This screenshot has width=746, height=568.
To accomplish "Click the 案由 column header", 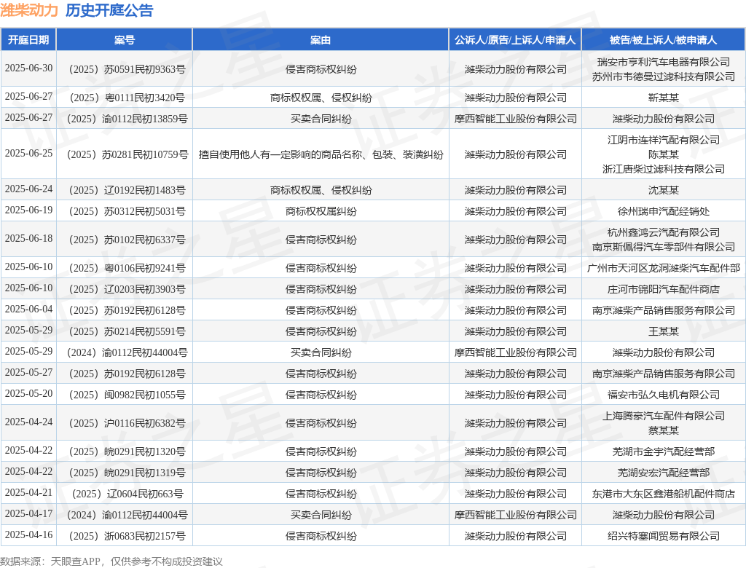I will click(321, 40).
